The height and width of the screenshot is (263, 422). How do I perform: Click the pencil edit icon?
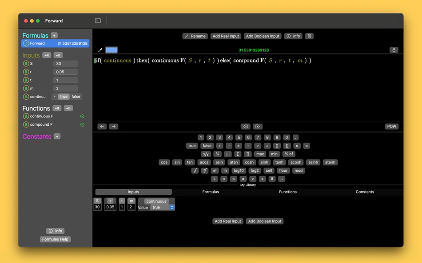tap(100, 50)
